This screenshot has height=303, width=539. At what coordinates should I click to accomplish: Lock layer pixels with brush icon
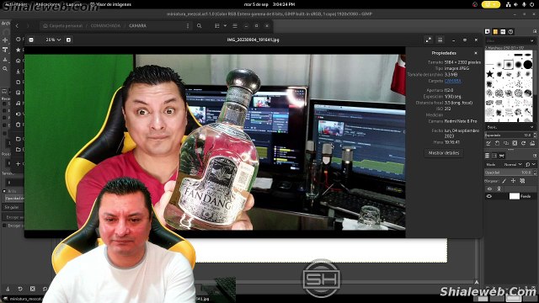[x=504, y=181]
